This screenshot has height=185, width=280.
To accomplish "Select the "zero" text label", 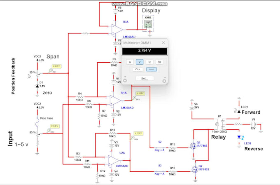I will click(47, 93).
